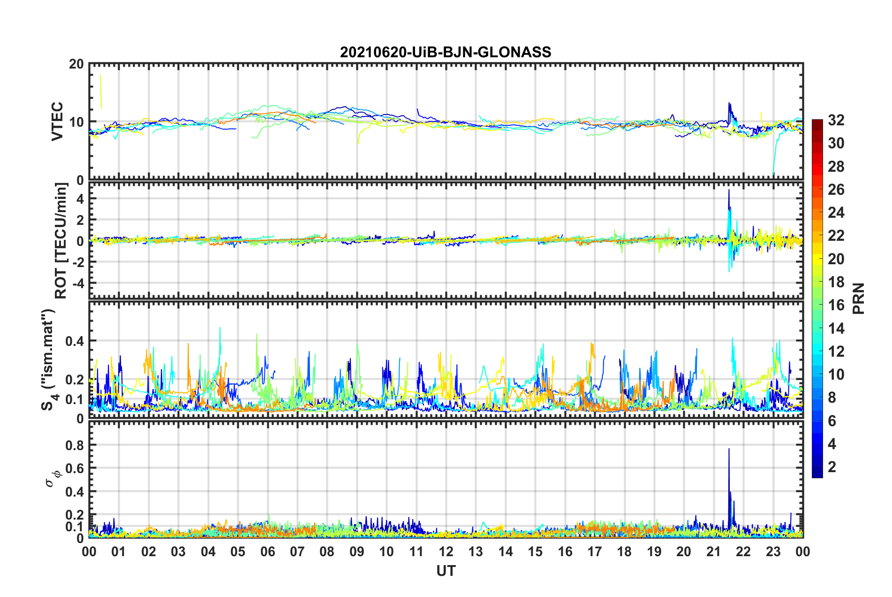Click x-axis hour tick label 11
This screenshot has height=597, width=892.
pos(416,551)
